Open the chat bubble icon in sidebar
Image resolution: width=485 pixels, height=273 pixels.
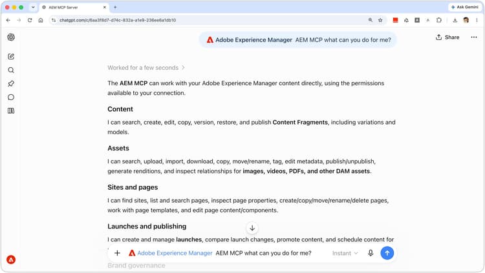[11, 97]
